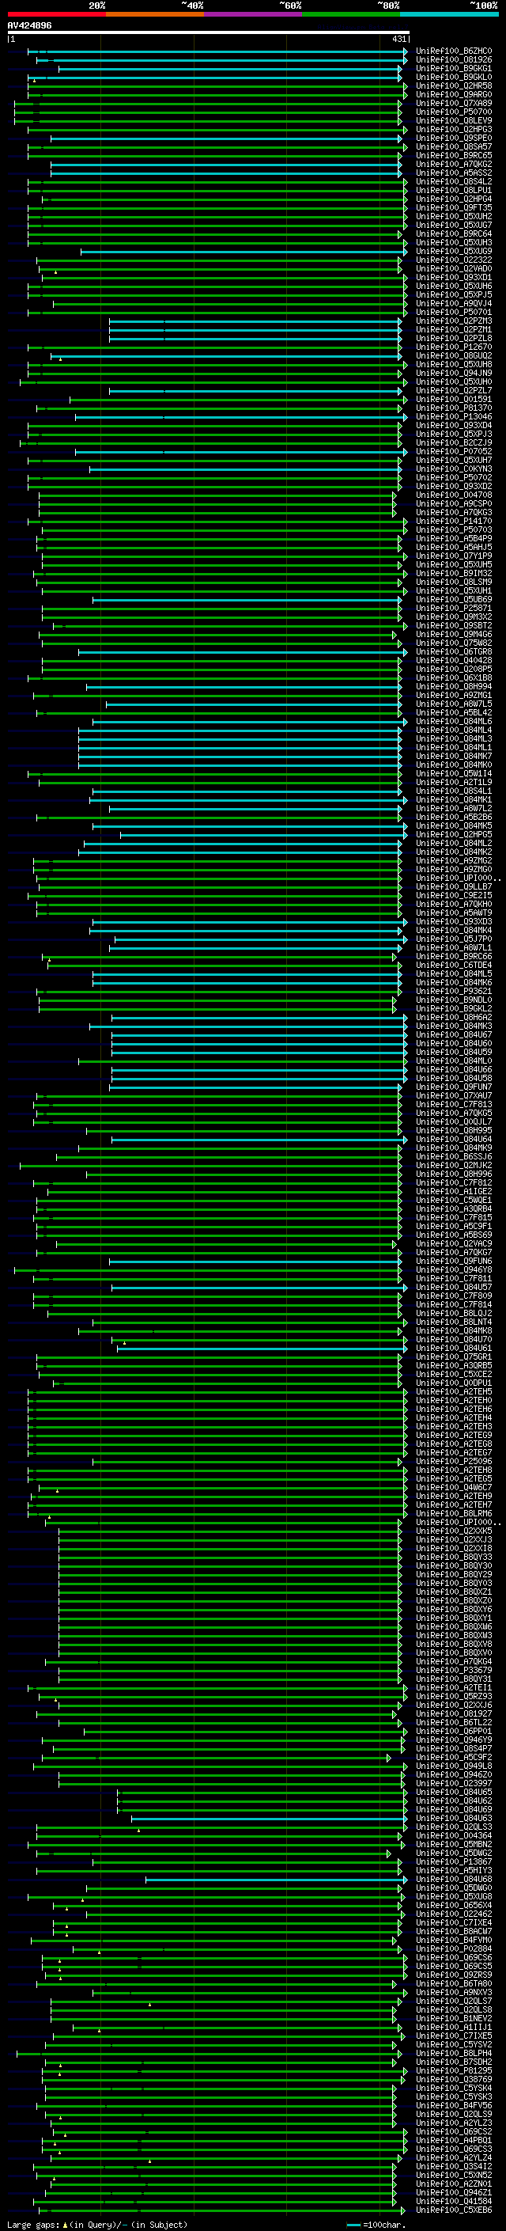This screenshot has width=506, height=2231.
Task: Click the UniRef100_Q0DPU1 label
Action: point(454,1383)
